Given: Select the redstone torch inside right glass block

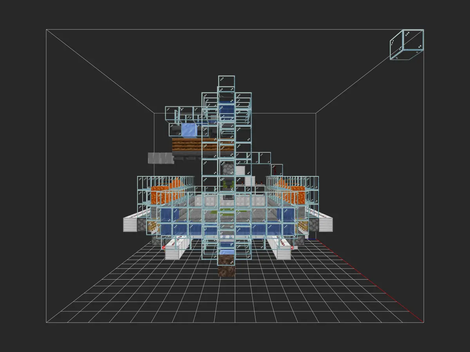Looking at the screenshot, I should pos(276,171).
